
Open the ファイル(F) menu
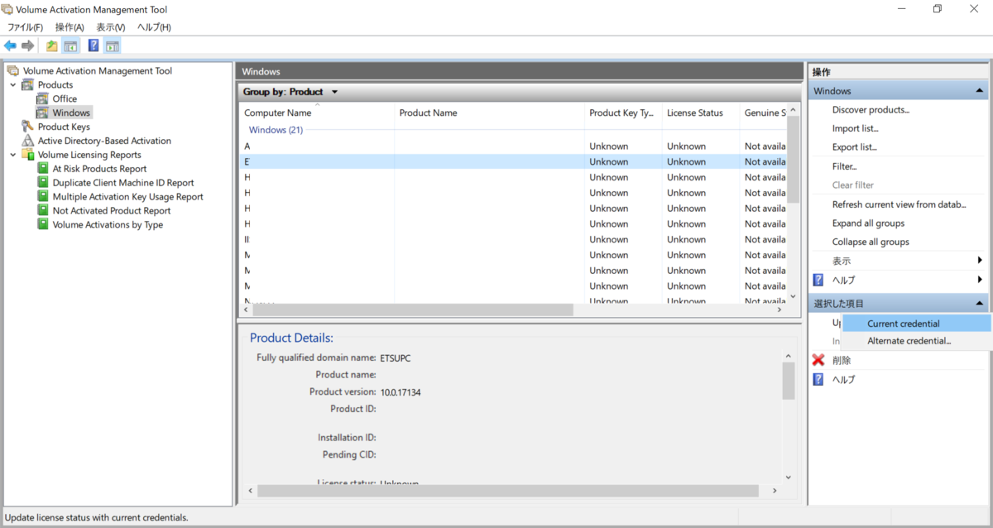[x=26, y=27]
